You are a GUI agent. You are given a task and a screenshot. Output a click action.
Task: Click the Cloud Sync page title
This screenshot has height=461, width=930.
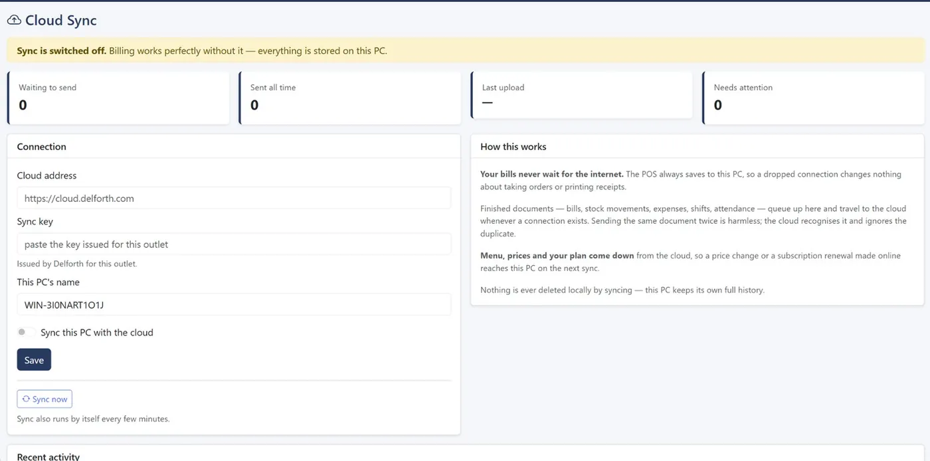pos(61,21)
